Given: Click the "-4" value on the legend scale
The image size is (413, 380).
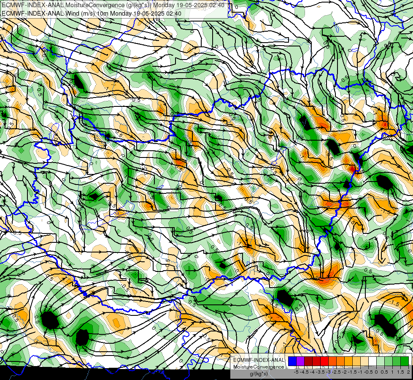Looking at the screenshot, I should pos(312,372).
